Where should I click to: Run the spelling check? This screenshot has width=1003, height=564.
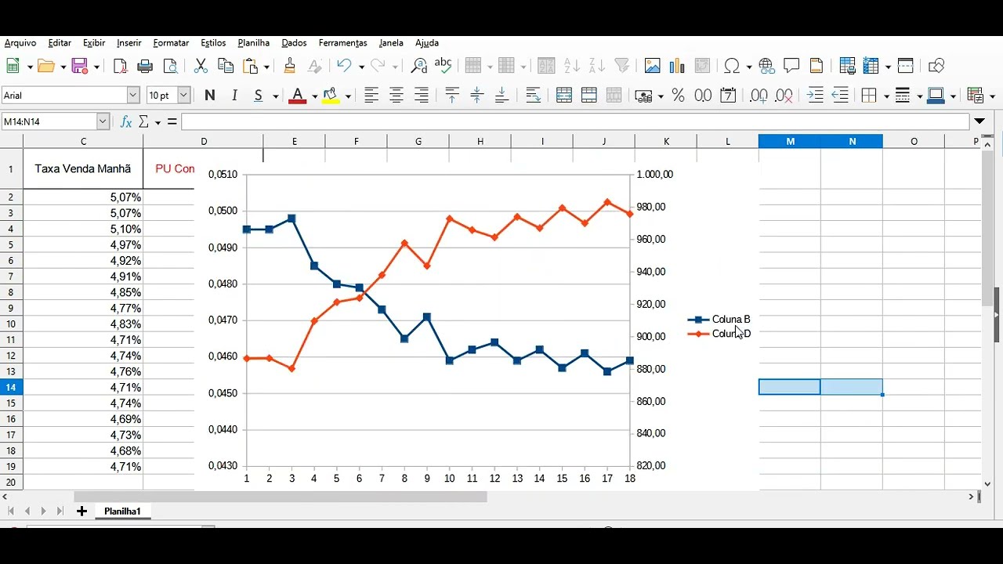[x=444, y=66]
